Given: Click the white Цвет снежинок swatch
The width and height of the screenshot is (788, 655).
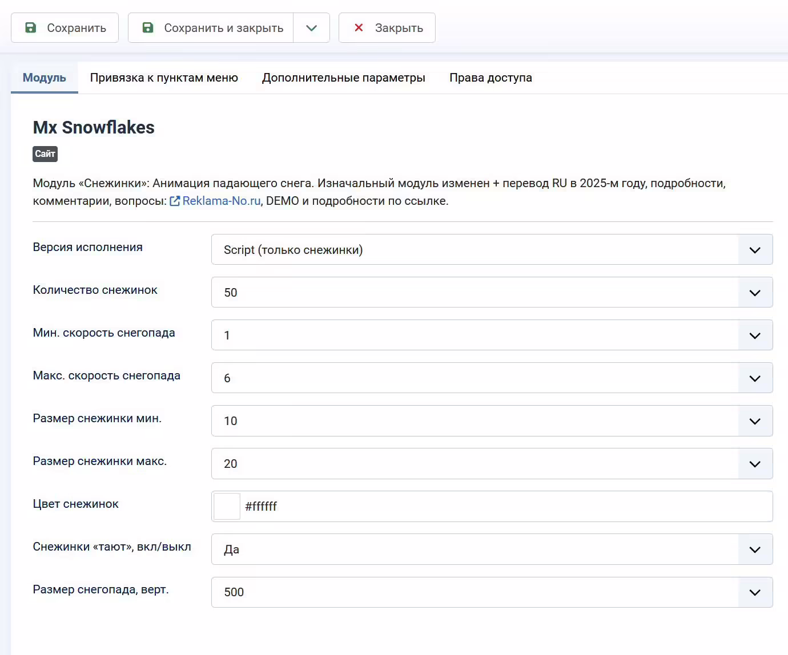Looking at the screenshot, I should [x=227, y=506].
